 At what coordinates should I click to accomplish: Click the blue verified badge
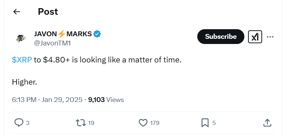[97, 34]
